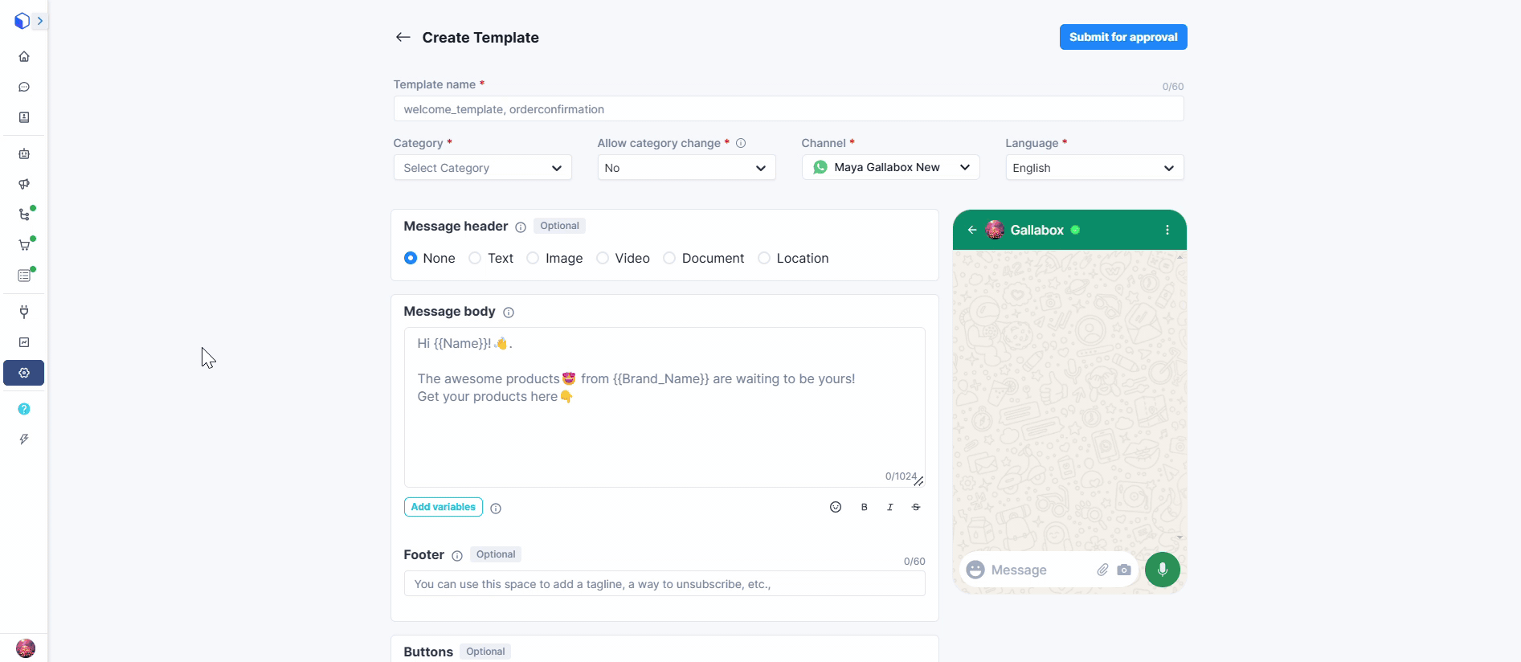Viewport: 1521px width, 662px height.
Task: Open the conversations chat icon in sidebar
Action: (x=24, y=87)
